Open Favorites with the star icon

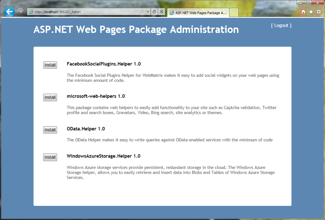(x=311, y=12)
